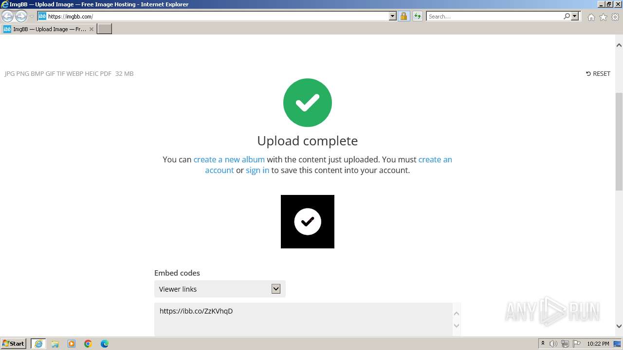Click the volume speaker tray icon

[553, 344]
